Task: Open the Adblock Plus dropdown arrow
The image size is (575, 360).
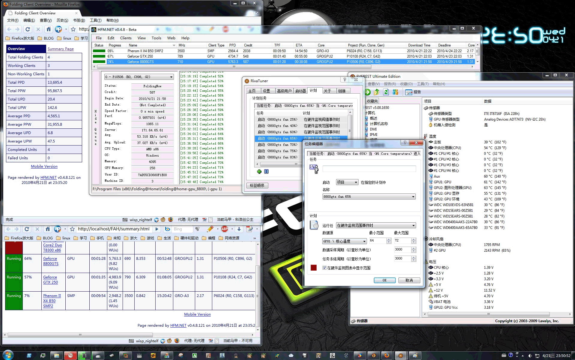Action: (x=232, y=229)
